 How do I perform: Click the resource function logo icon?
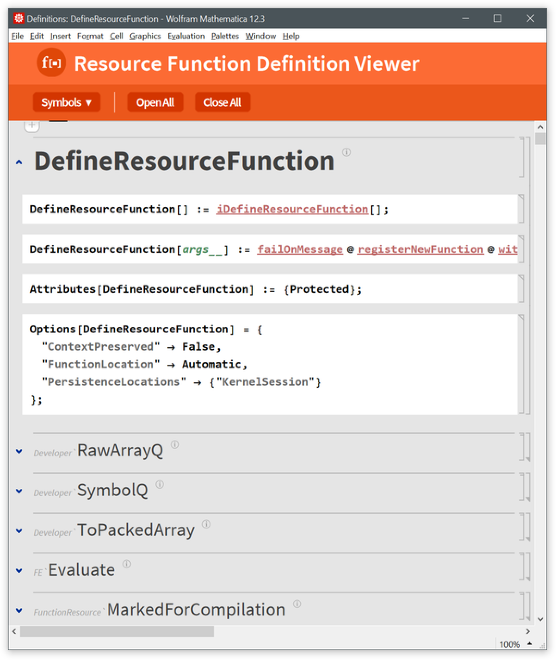click(x=51, y=63)
